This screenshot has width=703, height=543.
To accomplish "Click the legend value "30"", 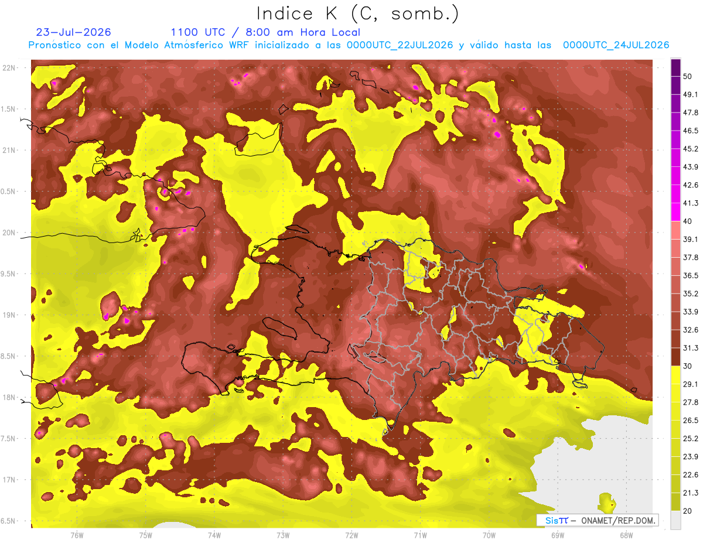I will point(688,366).
